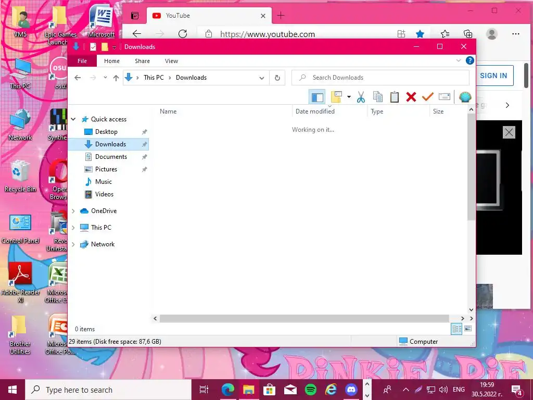The image size is (533, 400).
Task: Click the vertical scrollbar in file list
Action: point(471,167)
